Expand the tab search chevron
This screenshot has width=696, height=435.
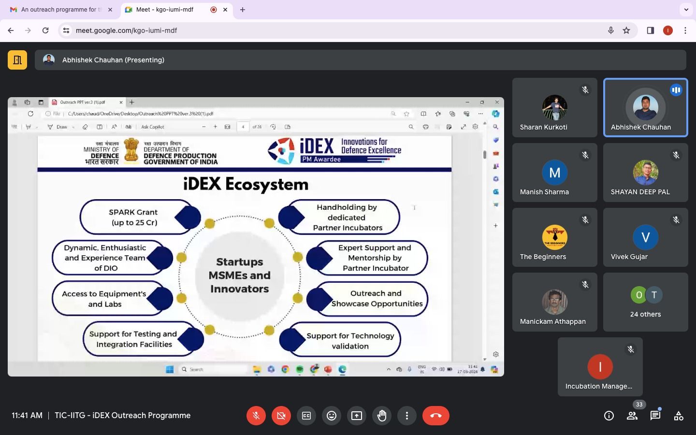pyautogui.click(x=686, y=10)
